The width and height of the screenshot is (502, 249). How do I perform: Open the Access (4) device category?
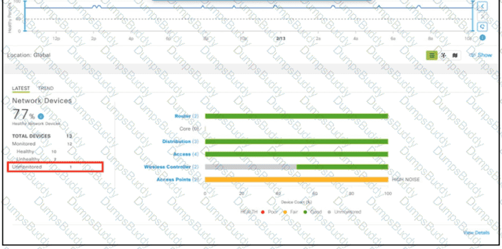point(186,155)
